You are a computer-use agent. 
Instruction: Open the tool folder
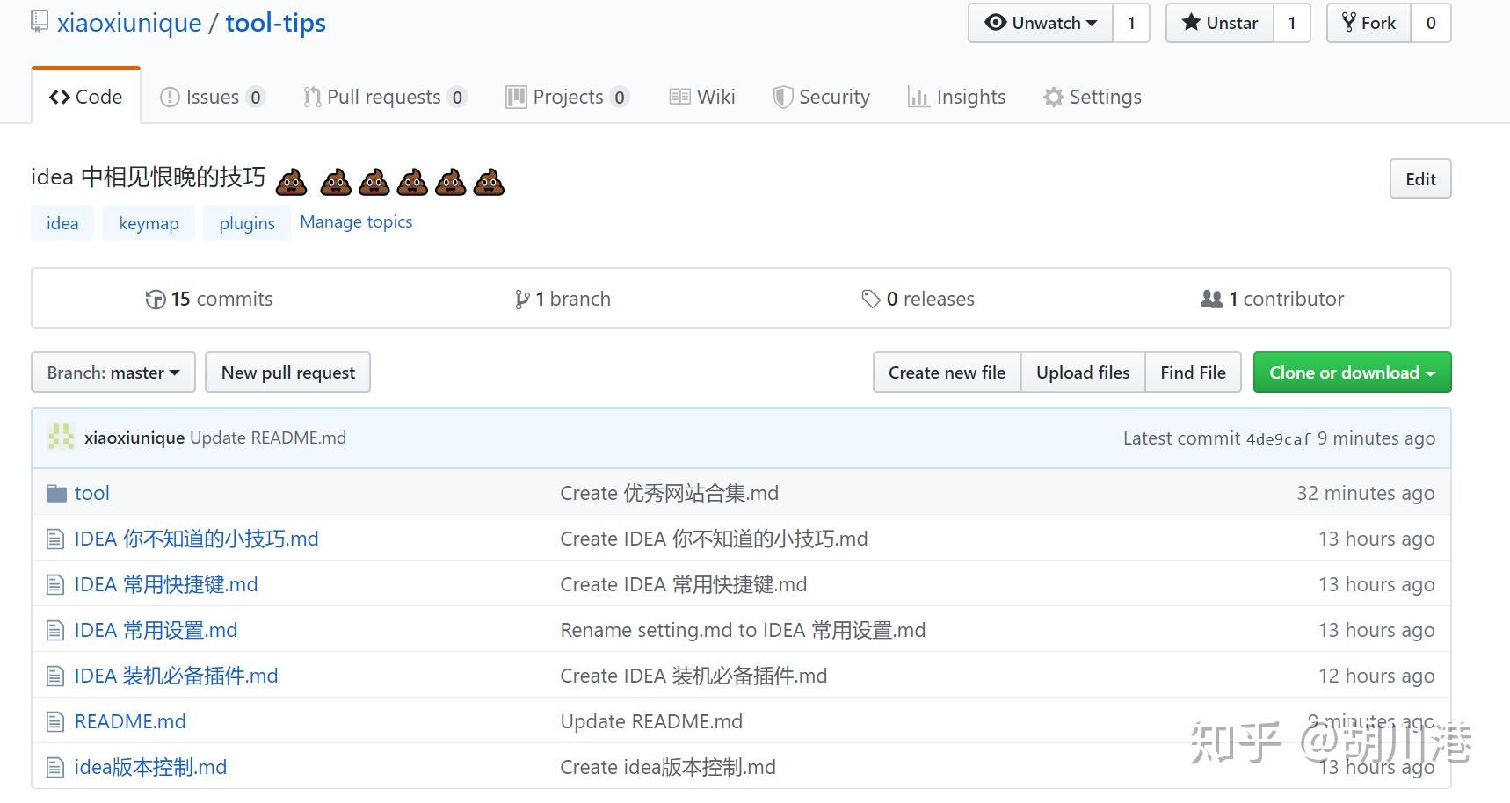coord(92,493)
